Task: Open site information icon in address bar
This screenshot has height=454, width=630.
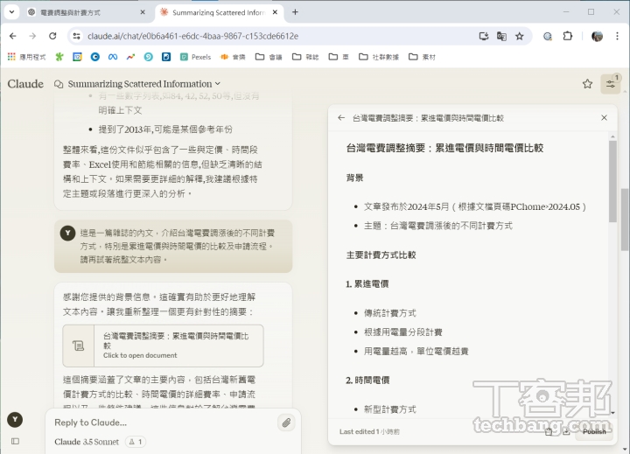Action: [76, 36]
